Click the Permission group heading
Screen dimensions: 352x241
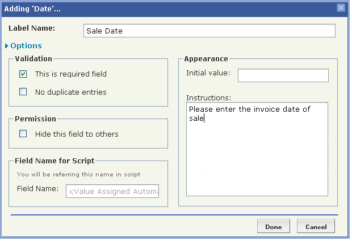point(35,119)
